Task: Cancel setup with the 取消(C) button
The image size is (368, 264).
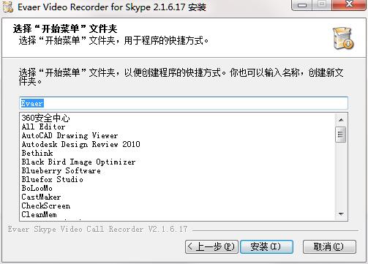Action: click(329, 246)
